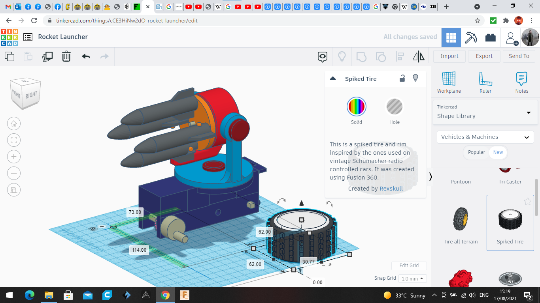Viewport: 540px width, 303px height.
Task: Undo the last action
Action: 86,56
